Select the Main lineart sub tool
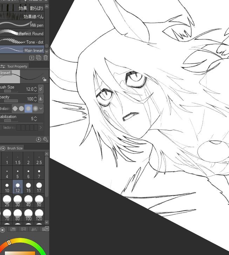This screenshot has width=229, height=255. point(22,50)
